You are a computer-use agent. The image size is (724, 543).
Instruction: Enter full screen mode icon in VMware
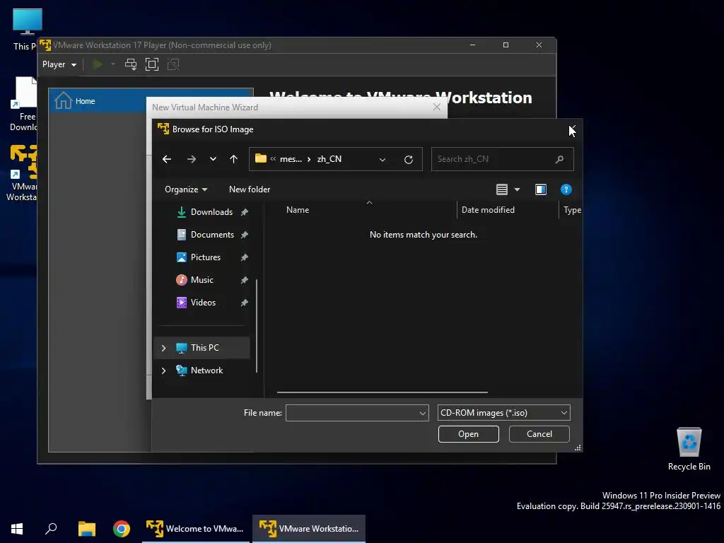point(152,64)
